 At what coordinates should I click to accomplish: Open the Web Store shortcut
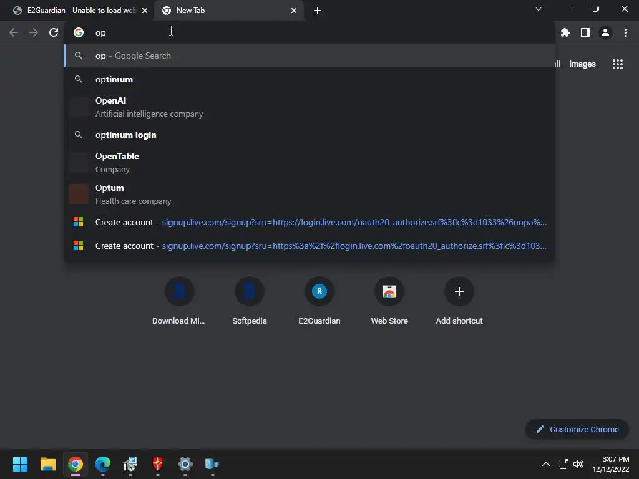pos(389,301)
